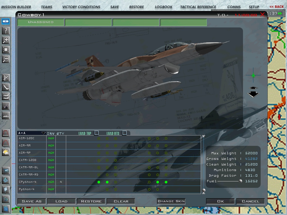Click the lower red flight-profile icon
This screenshot has height=215, width=287.
tap(6, 142)
